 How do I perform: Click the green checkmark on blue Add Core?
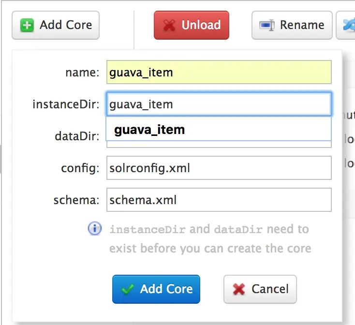point(128,289)
